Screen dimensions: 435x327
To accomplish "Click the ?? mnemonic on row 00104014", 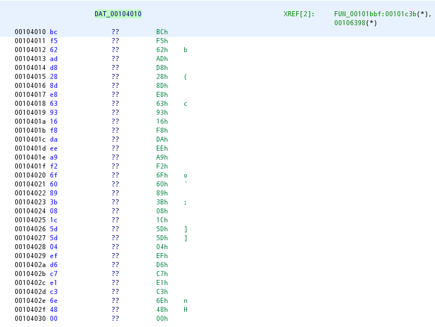I will 115,68.
